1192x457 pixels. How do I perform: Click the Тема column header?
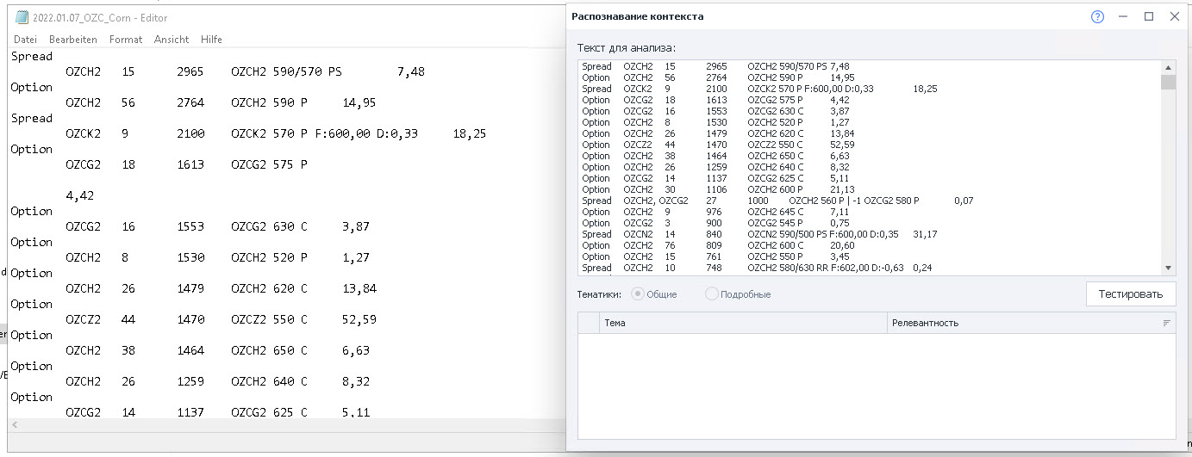741,323
